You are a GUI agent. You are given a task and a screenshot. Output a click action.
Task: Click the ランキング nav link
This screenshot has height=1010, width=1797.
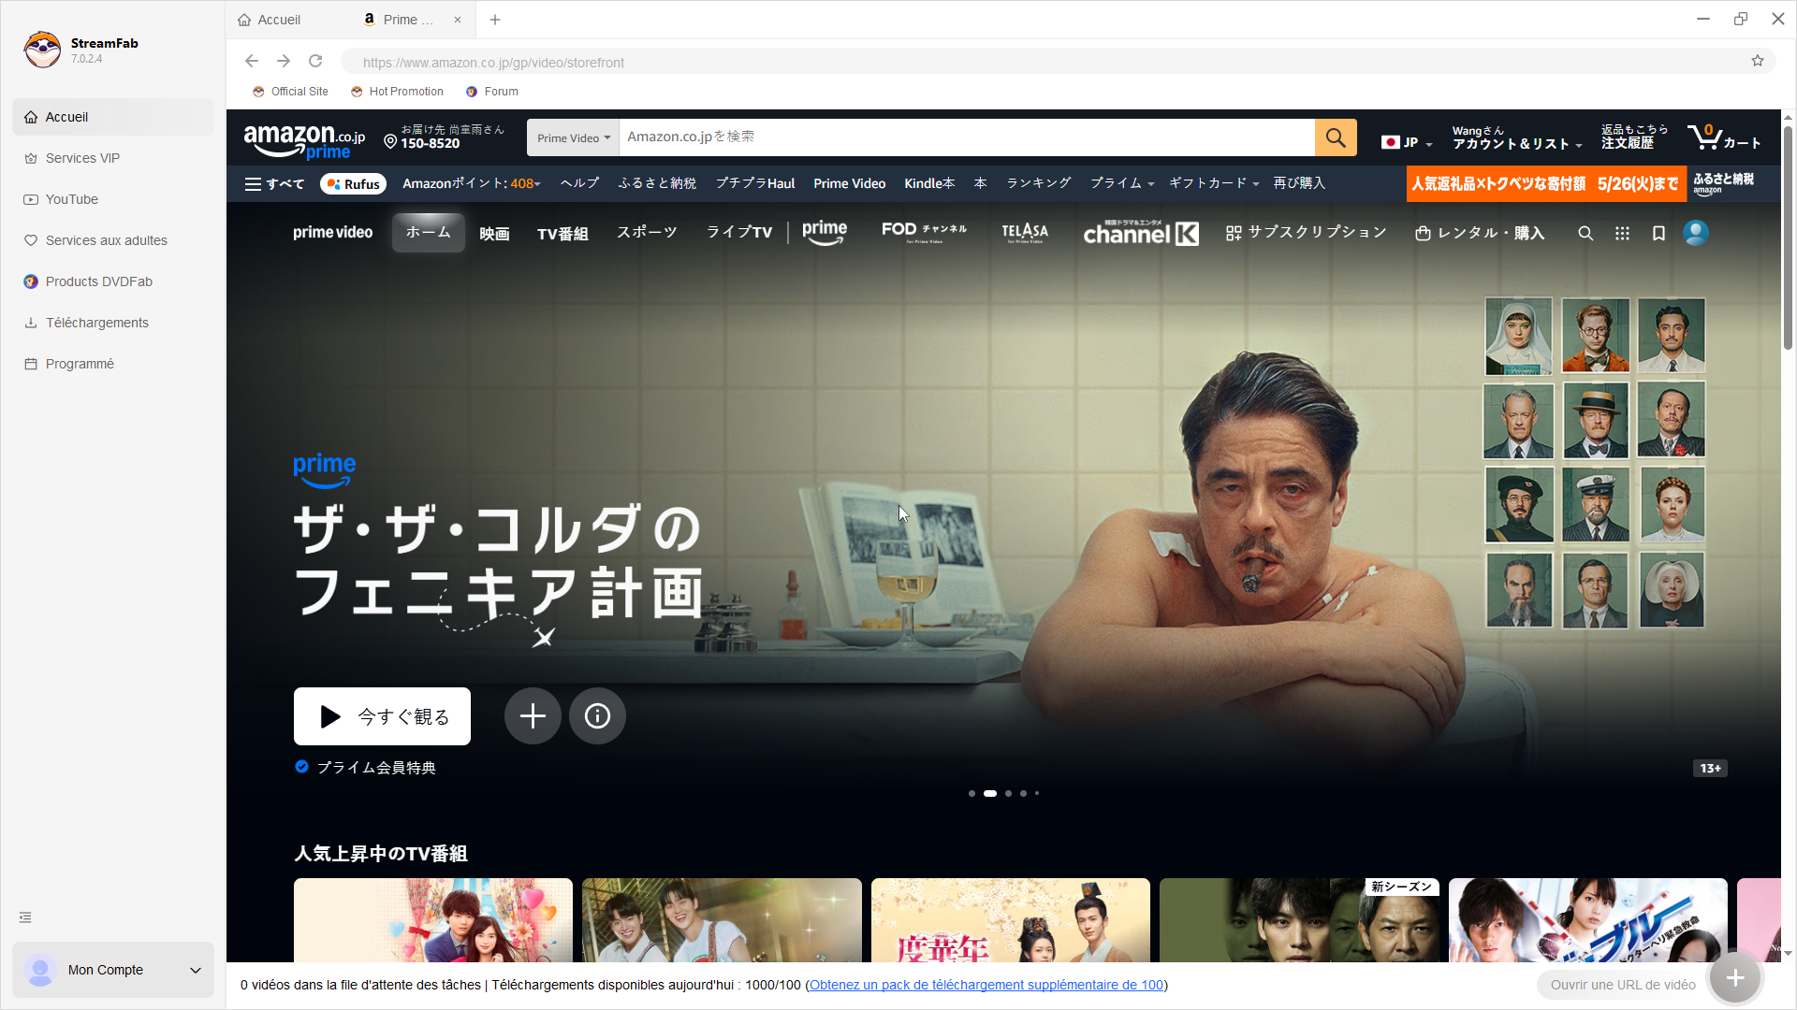click(1039, 184)
